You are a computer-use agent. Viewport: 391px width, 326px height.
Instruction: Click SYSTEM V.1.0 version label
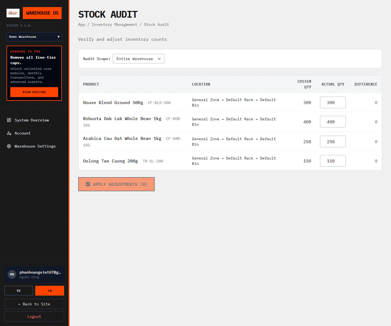click(x=18, y=26)
